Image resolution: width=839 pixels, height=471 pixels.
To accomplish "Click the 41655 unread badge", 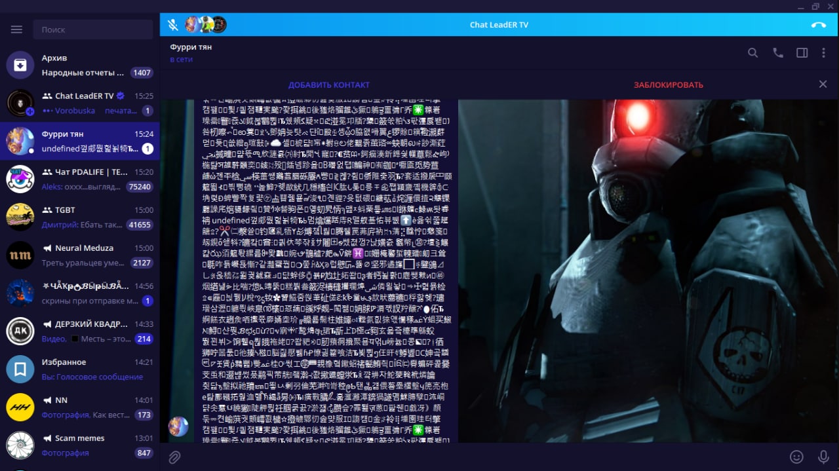I will pos(140,225).
